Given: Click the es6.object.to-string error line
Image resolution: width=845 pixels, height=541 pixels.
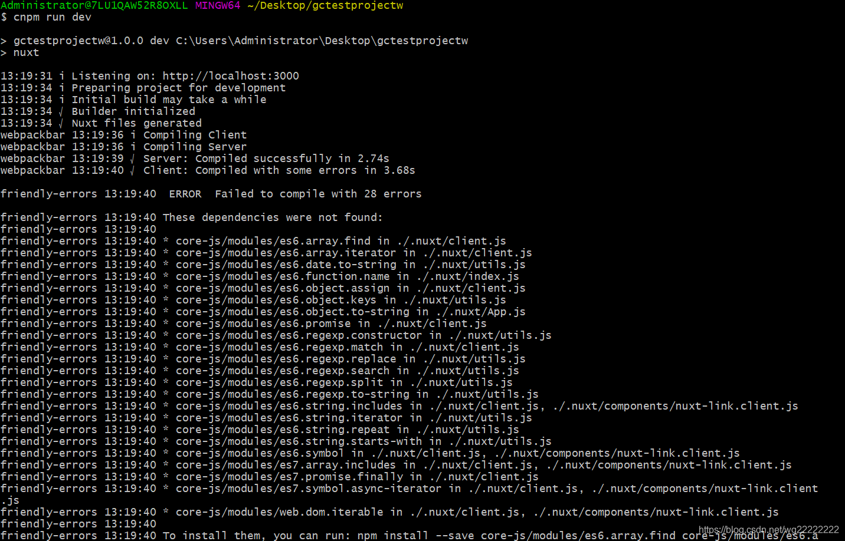Looking at the screenshot, I should (263, 312).
